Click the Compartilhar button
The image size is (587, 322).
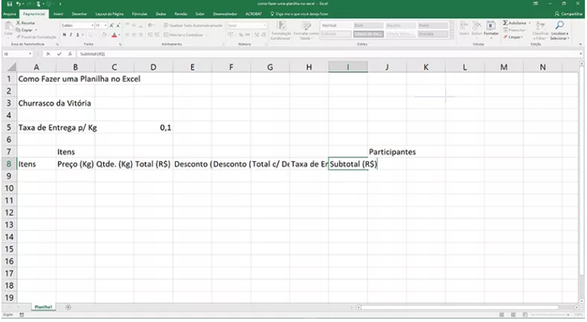[567, 13]
